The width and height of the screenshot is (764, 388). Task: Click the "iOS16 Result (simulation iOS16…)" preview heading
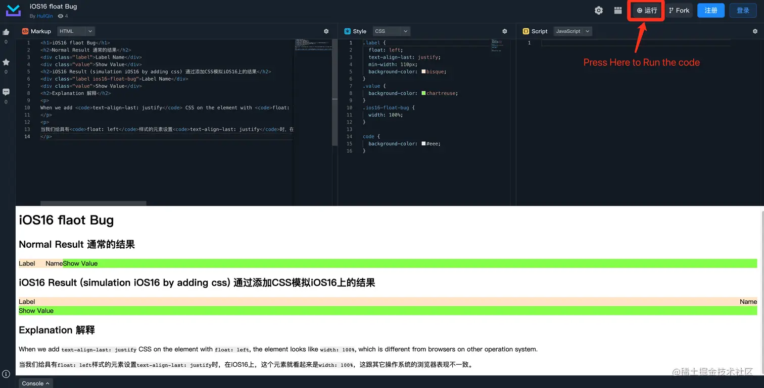(x=197, y=283)
